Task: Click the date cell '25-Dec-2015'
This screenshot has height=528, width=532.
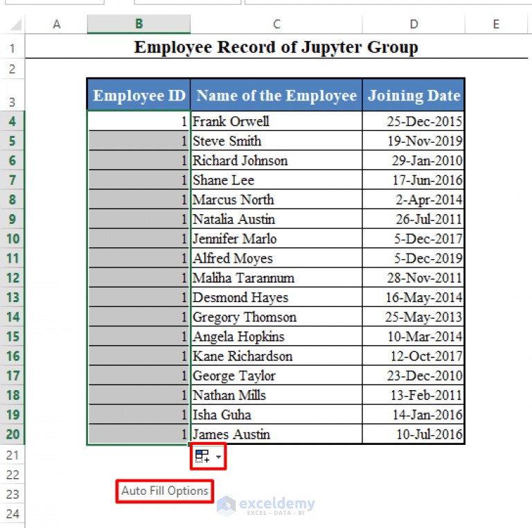Action: pyautogui.click(x=414, y=121)
